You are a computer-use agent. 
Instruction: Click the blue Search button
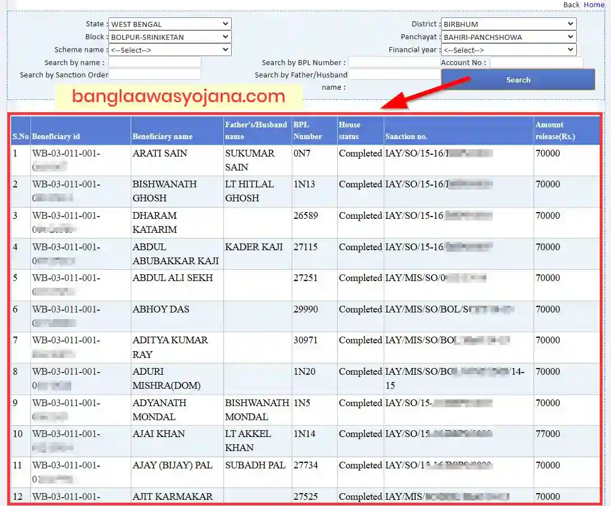(518, 80)
